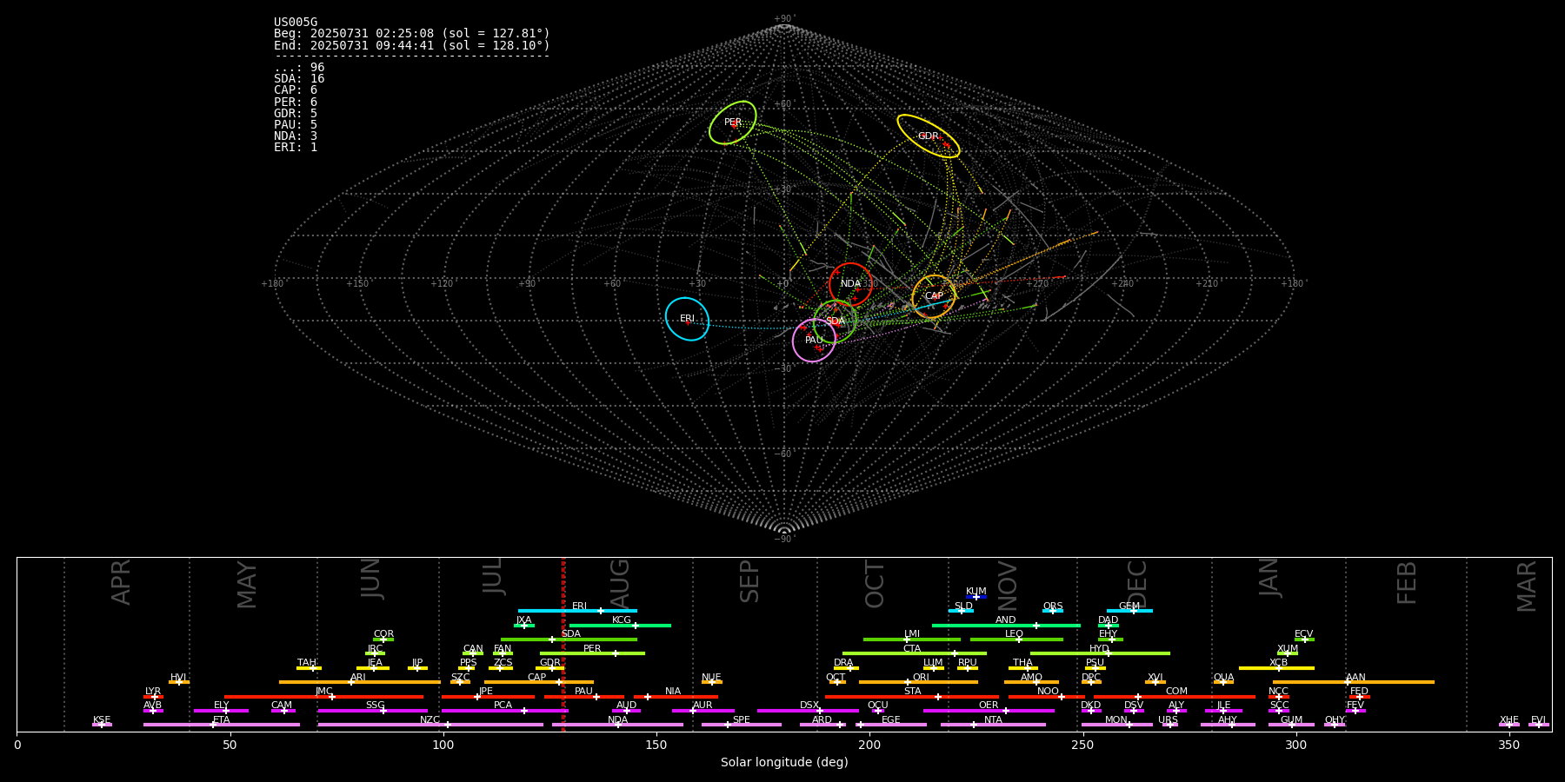1565x782 pixels.
Task: Click the red STA activity bar
Action: tap(912, 696)
